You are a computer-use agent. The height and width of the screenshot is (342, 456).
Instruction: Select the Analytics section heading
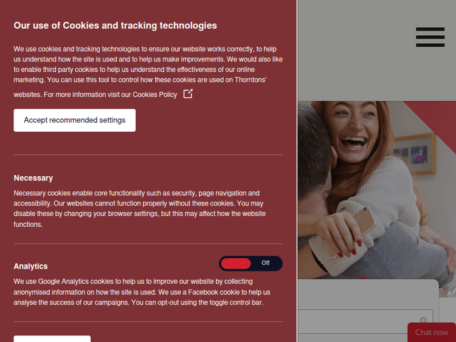point(30,266)
